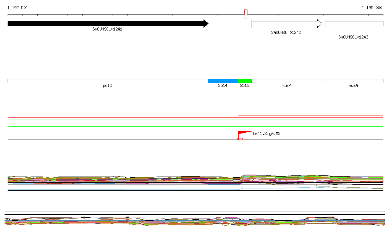
Task: Open the SAOUHSC_01241 text label
Action: (x=107, y=29)
